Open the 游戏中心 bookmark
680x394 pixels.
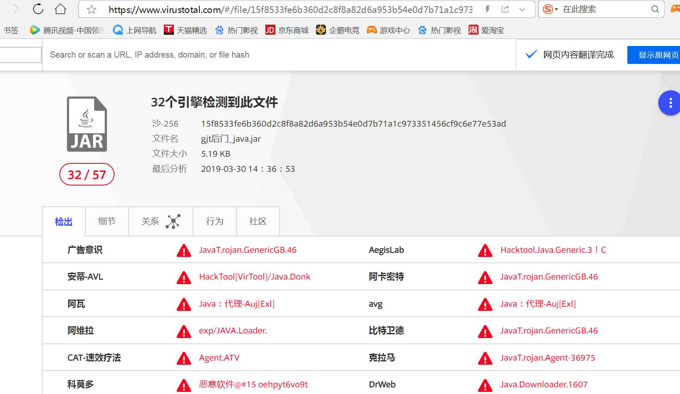tap(388, 30)
